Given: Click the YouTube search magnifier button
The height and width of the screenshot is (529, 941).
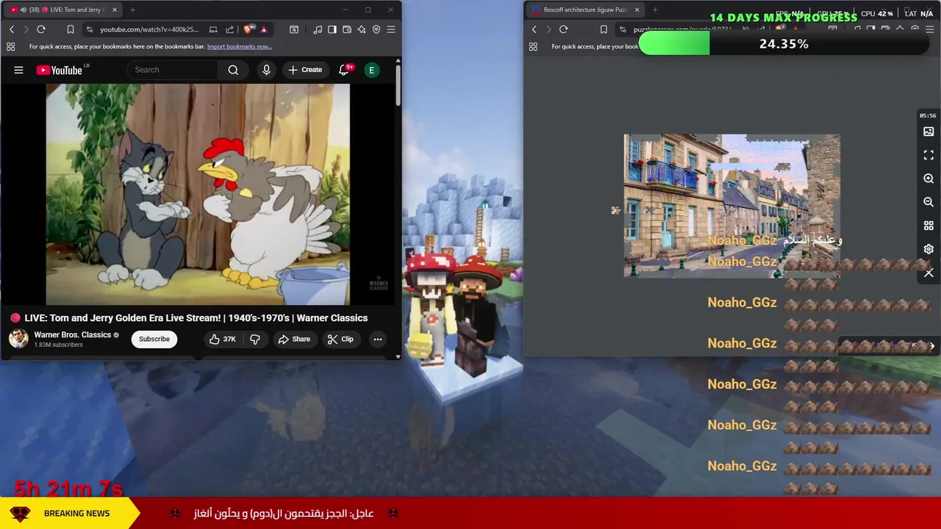Looking at the screenshot, I should 233,70.
